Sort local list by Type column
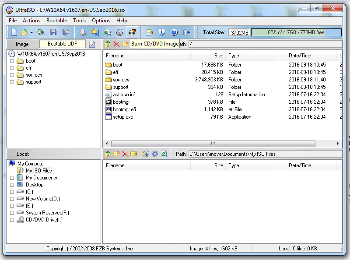This screenshot has height=260, width=350. click(x=251, y=165)
